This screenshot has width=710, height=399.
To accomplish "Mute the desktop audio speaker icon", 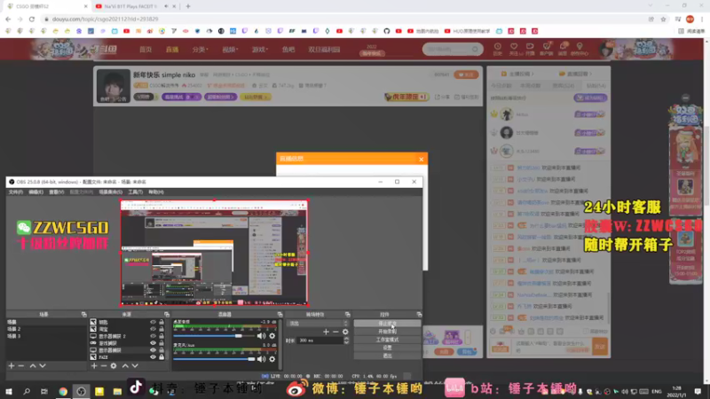I will tap(261, 336).
